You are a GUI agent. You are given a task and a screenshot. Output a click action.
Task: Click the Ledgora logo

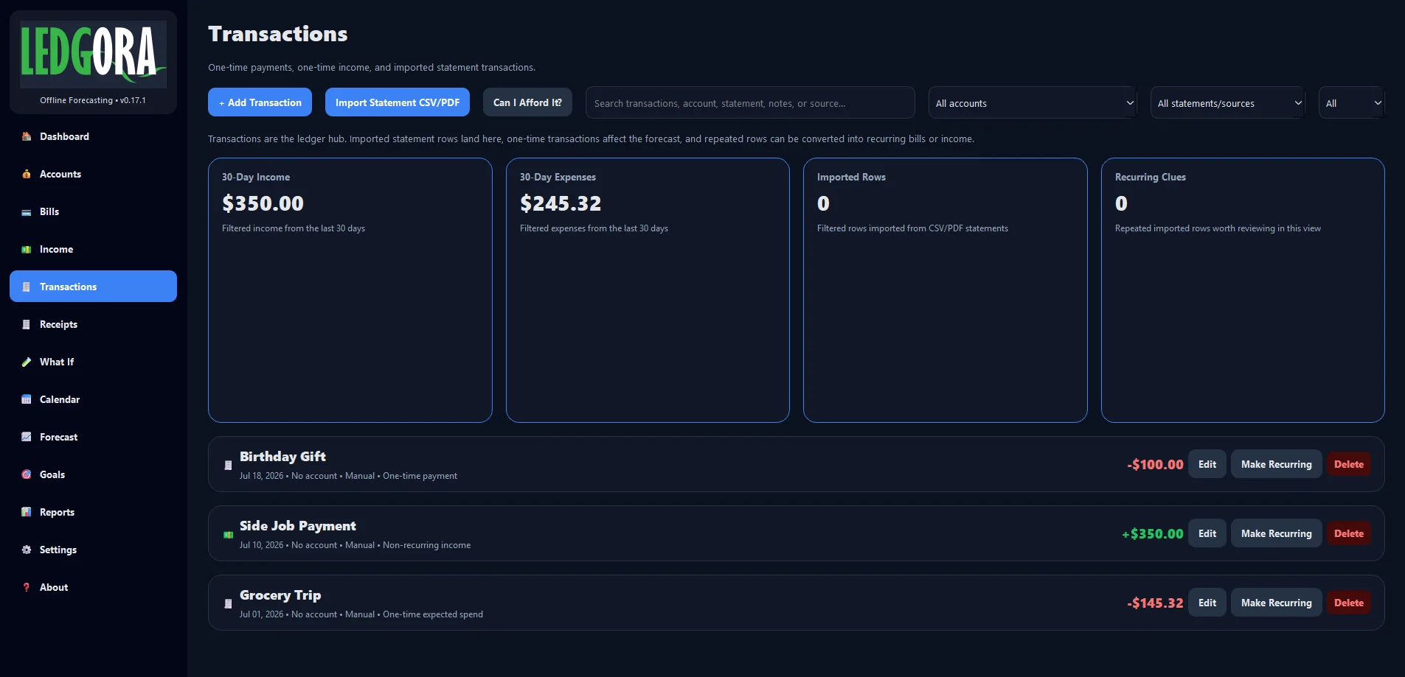coord(93,54)
